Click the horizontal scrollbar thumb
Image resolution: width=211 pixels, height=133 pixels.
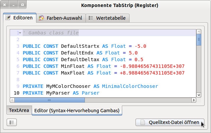pos(49,100)
